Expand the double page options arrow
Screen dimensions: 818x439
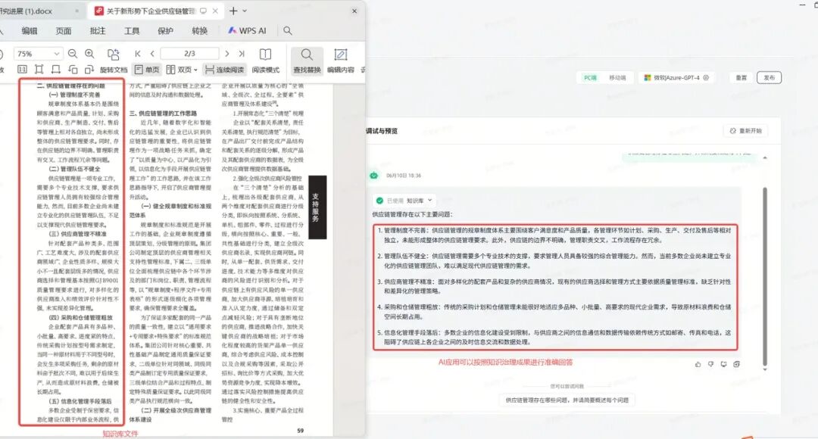(195, 70)
